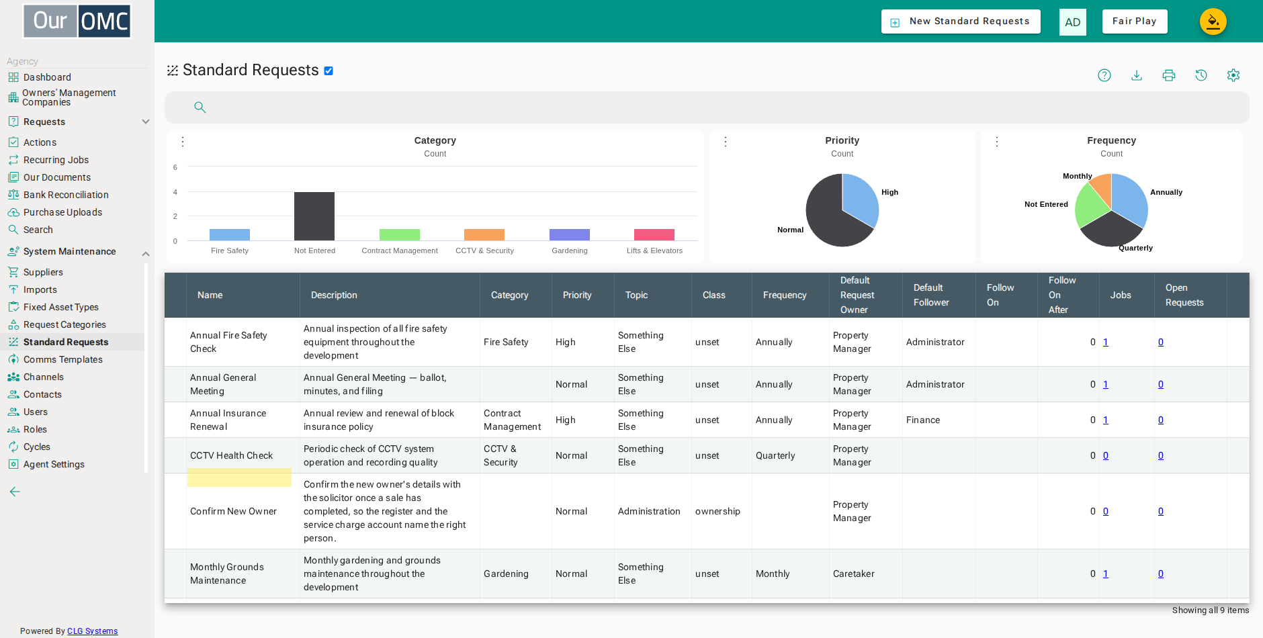Open Agent Settings in the sidebar
The image size is (1263, 638).
[54, 464]
